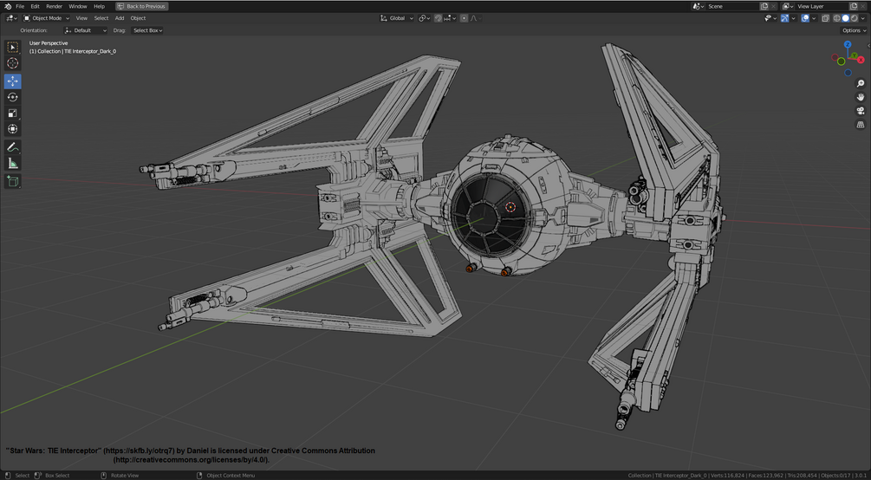This screenshot has width=871, height=480.
Task: Select the Add Cube tool
Action: pyautogui.click(x=13, y=181)
